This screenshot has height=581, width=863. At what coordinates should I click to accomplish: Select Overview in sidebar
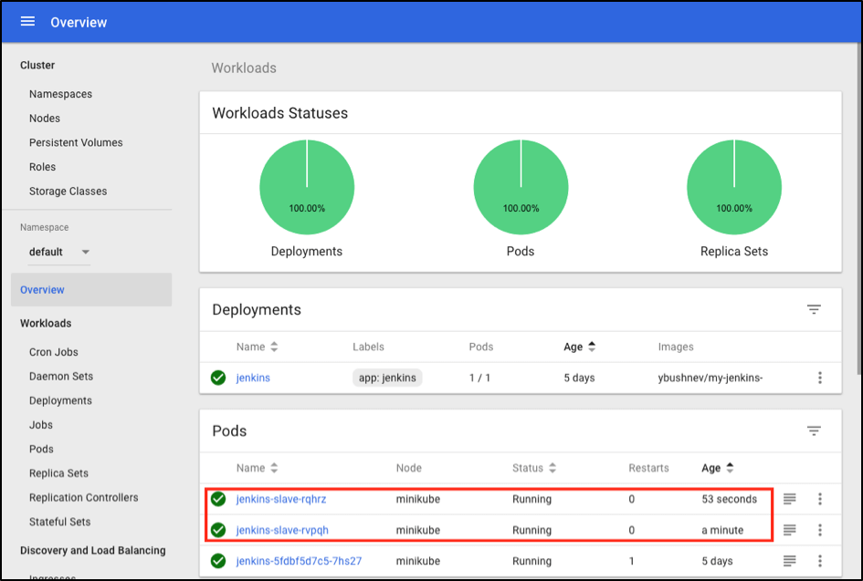pyautogui.click(x=91, y=290)
